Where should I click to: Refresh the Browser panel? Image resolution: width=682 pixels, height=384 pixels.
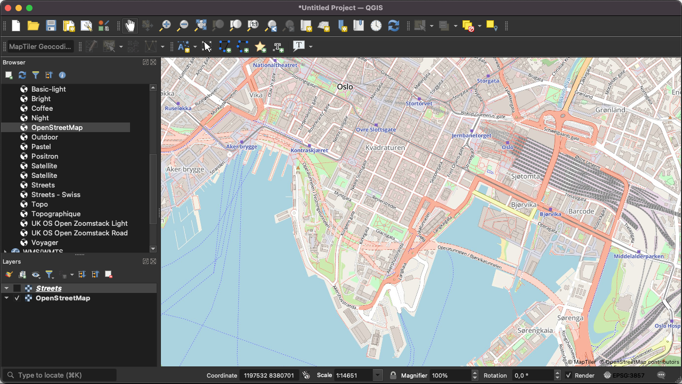22,76
